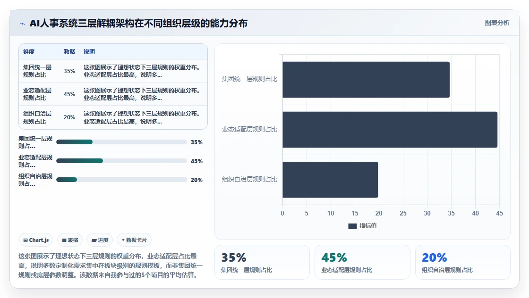Click the 35% cell in the table
The image size is (529, 298).
point(69,71)
